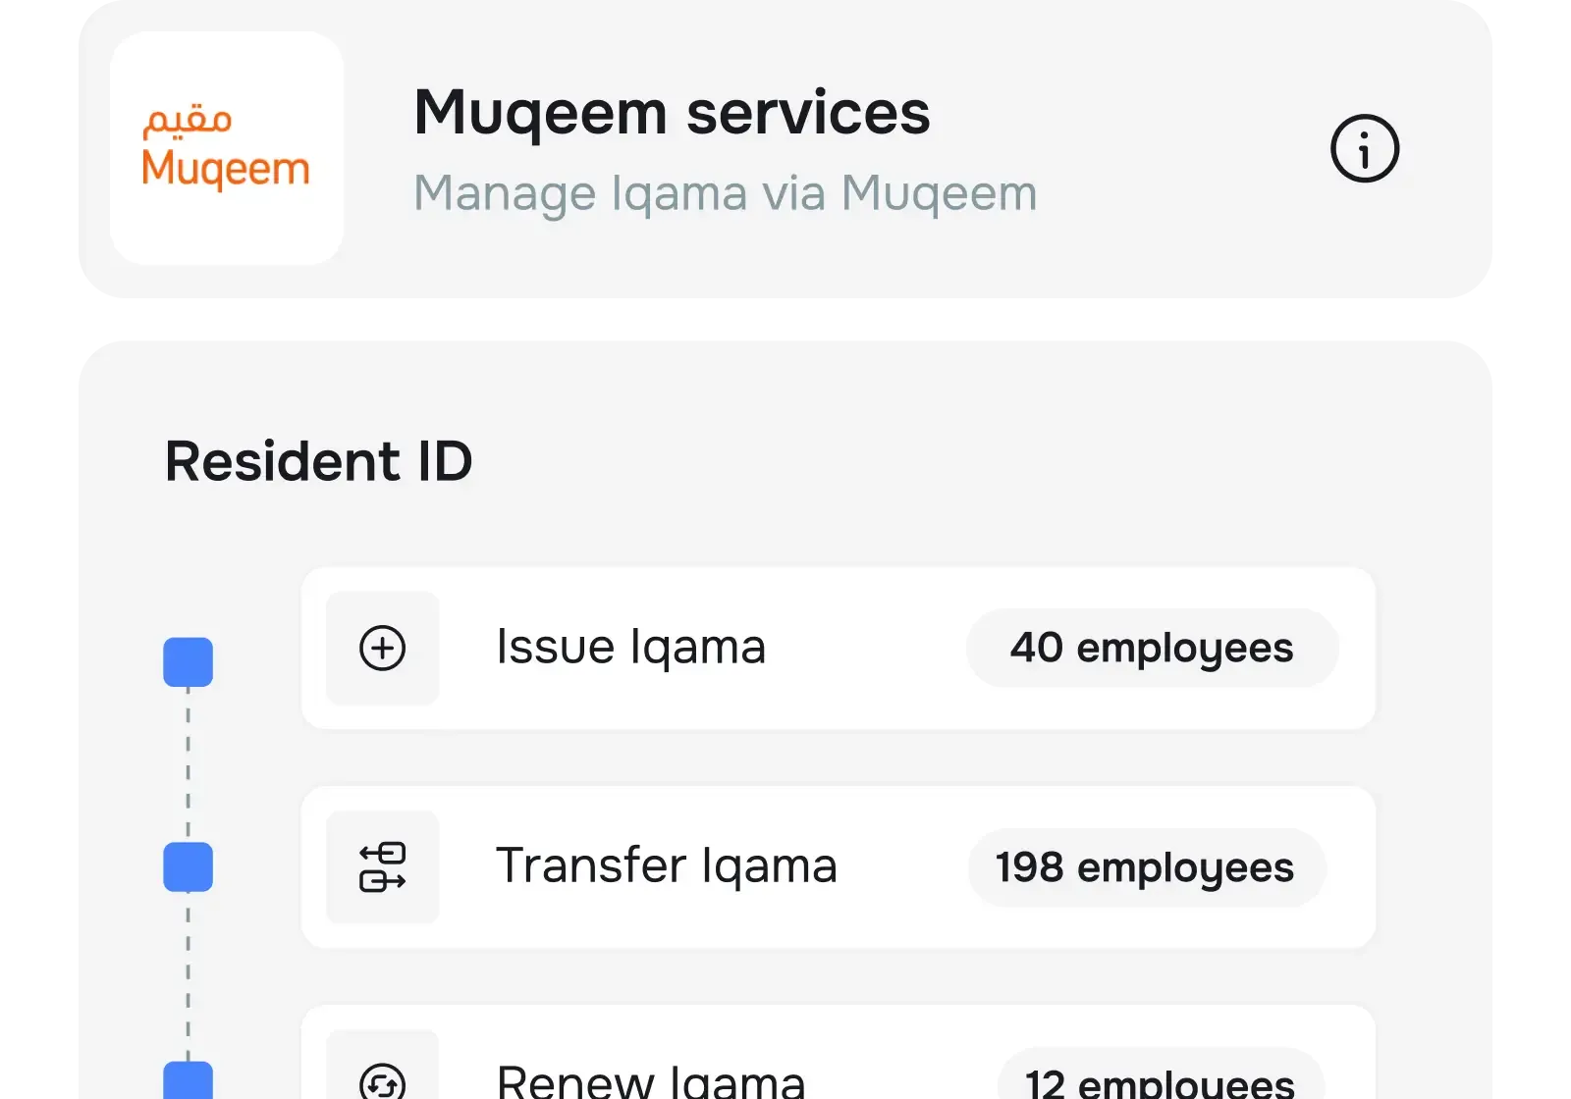The image size is (1571, 1099).
Task: Click the Transfer Iqama service icon
Action: pos(383,867)
